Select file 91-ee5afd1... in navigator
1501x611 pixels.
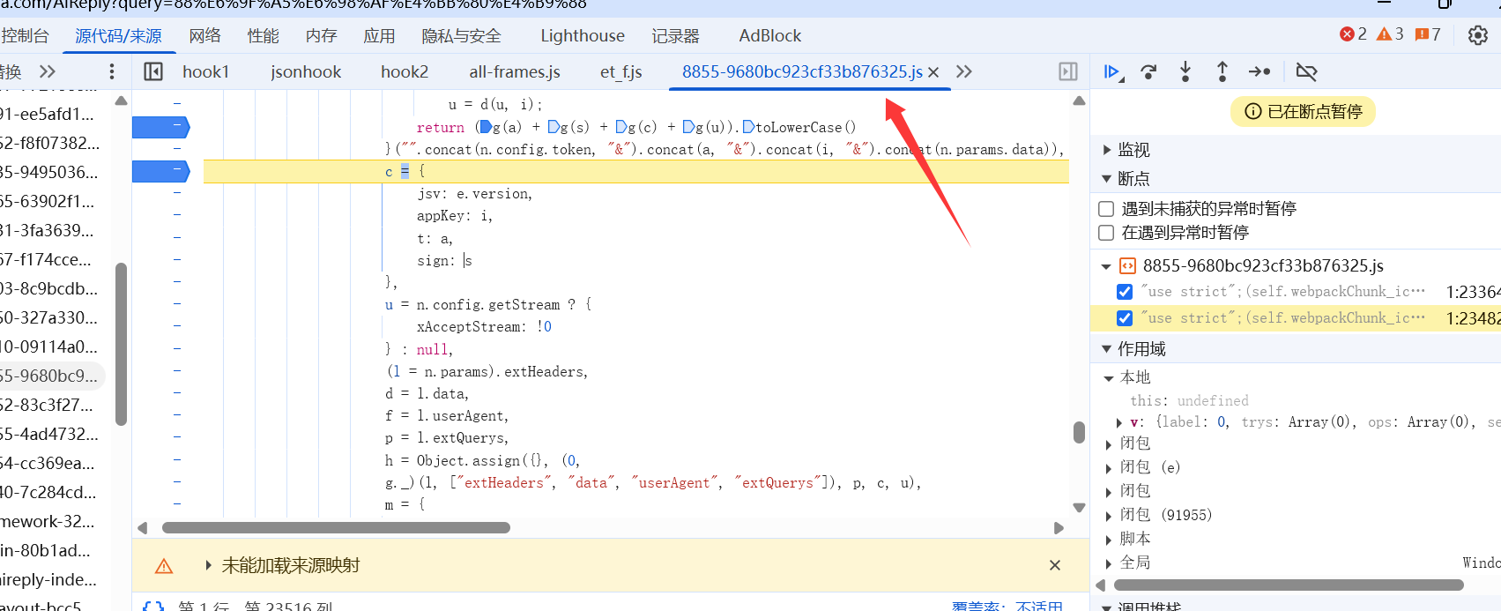coord(47,114)
